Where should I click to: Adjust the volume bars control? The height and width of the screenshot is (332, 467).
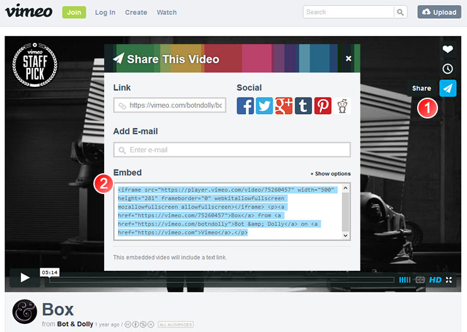(405, 280)
